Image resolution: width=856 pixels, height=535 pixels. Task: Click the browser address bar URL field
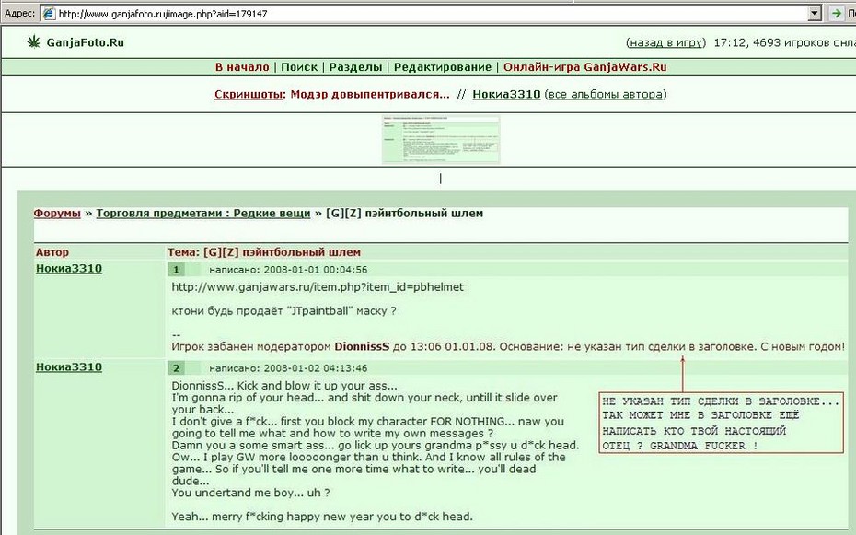(432, 14)
